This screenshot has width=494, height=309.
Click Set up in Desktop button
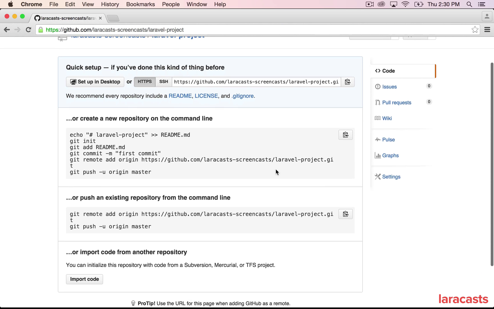point(95,82)
